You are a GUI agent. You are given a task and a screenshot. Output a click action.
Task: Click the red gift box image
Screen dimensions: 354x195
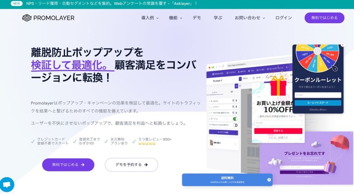[278, 86]
